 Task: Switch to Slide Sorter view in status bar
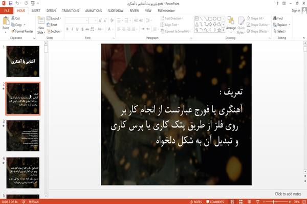(x=241, y=201)
